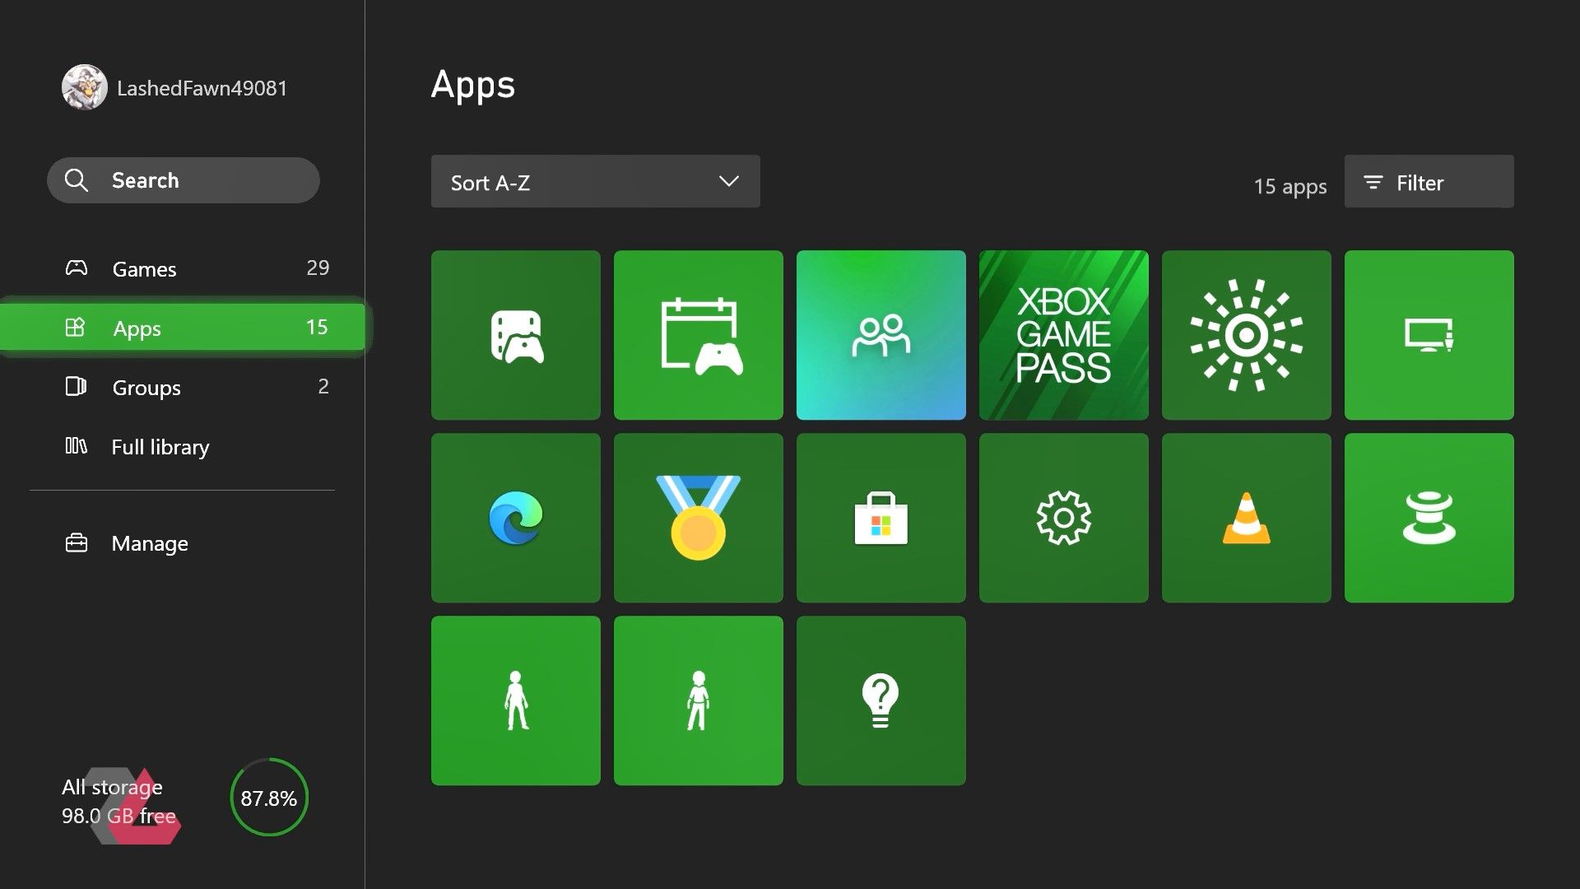Click the Games count 29
The width and height of the screenshot is (1580, 889).
point(318,268)
